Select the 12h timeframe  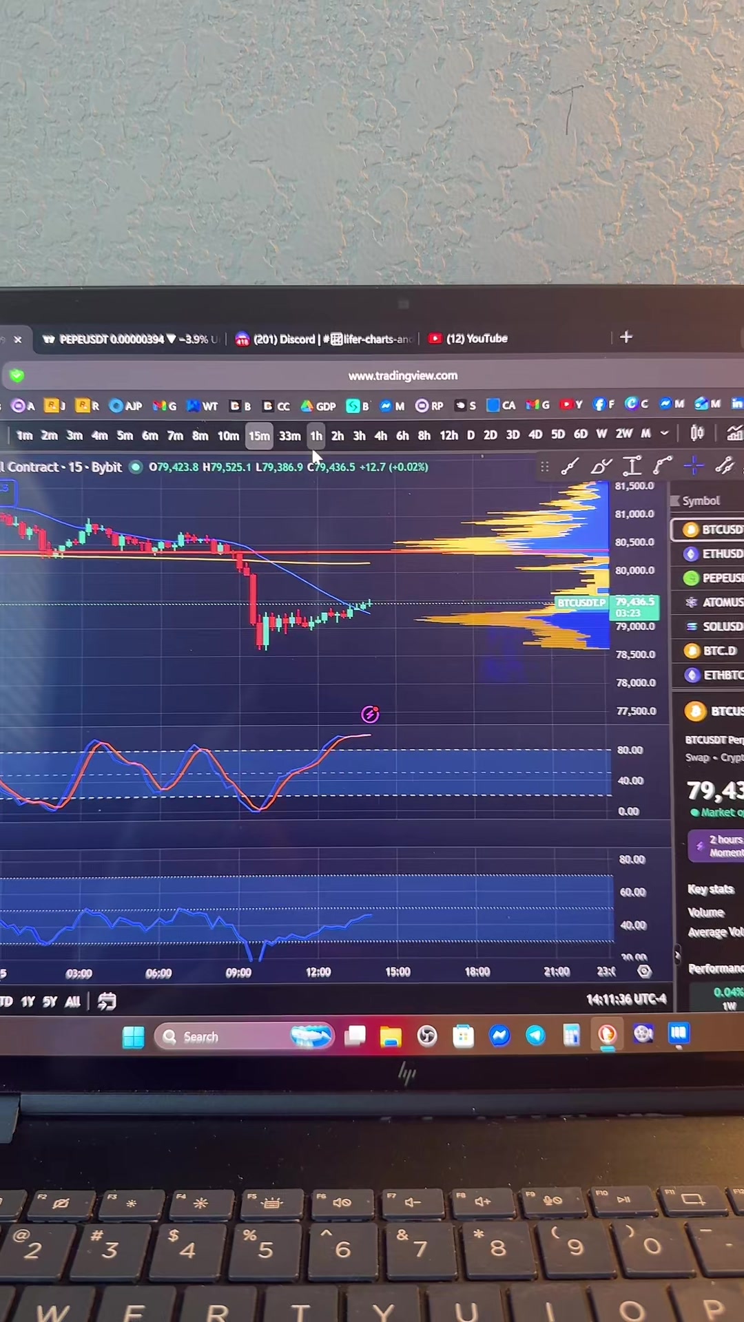point(448,435)
